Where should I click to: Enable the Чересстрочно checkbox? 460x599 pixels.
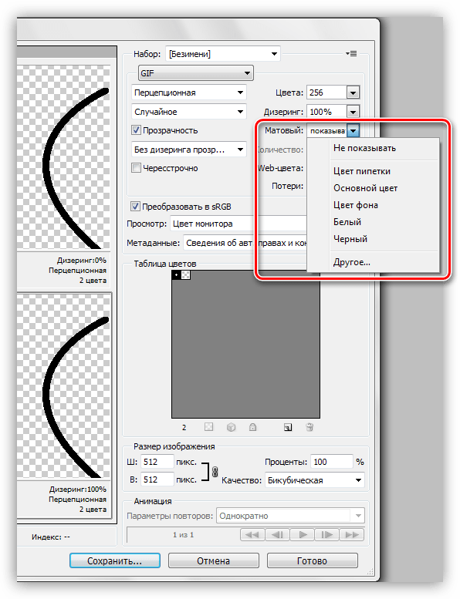pyautogui.click(x=136, y=168)
